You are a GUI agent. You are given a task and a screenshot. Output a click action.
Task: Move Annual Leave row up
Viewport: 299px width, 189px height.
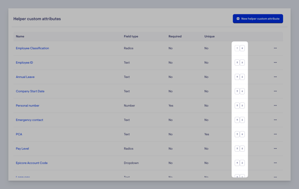237,77
